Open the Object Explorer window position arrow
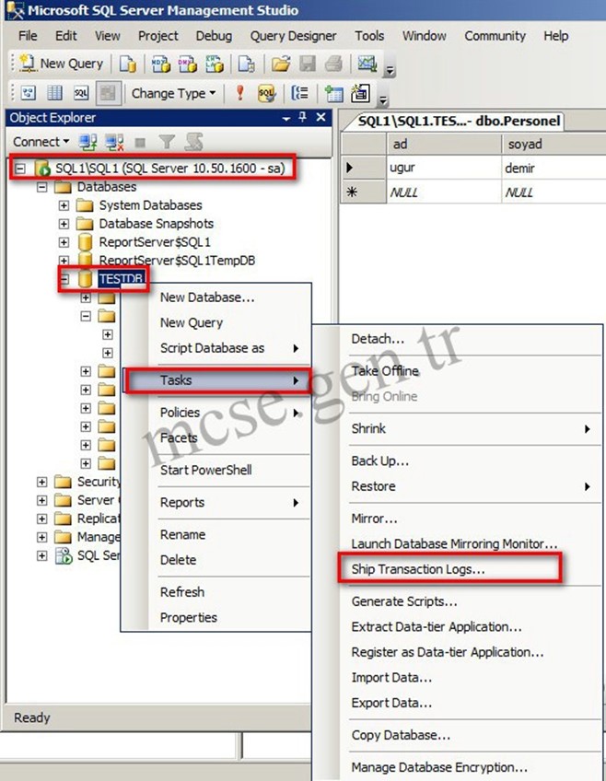 click(286, 119)
